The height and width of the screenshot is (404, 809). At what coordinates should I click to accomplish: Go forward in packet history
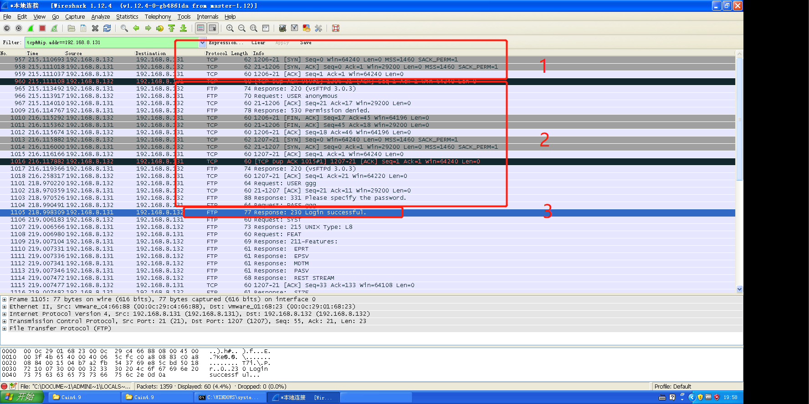148,28
